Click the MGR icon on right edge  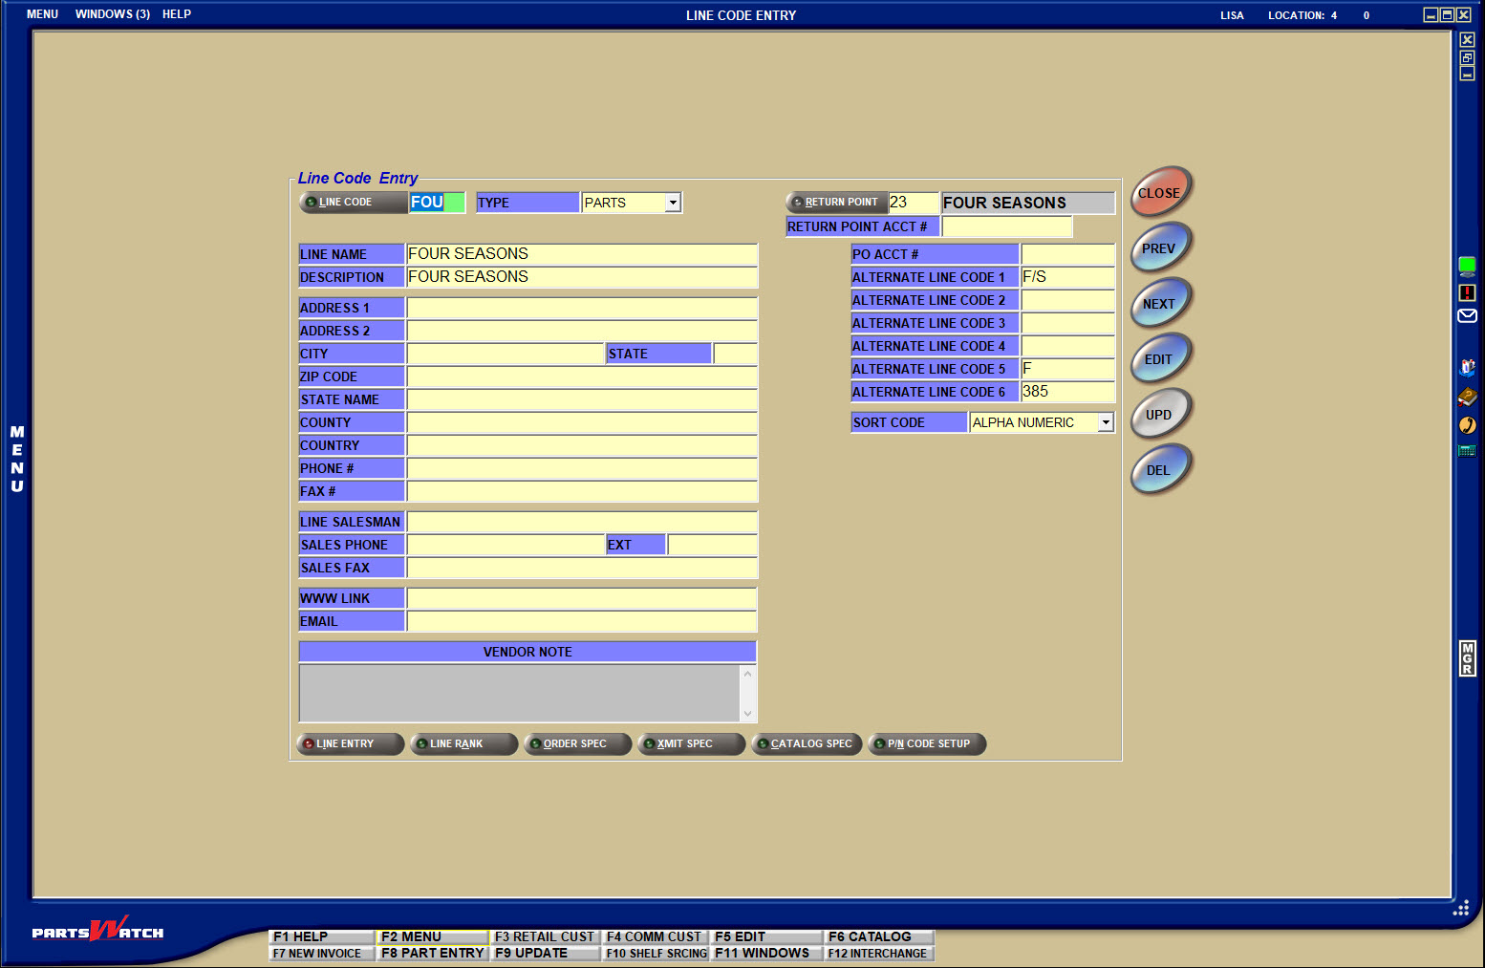1467,658
